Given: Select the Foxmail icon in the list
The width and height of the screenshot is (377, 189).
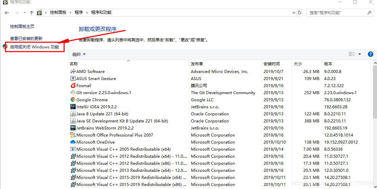Looking at the screenshot, I should (73, 85).
